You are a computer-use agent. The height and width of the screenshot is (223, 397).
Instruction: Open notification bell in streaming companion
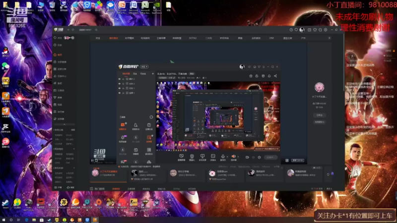pos(269,76)
